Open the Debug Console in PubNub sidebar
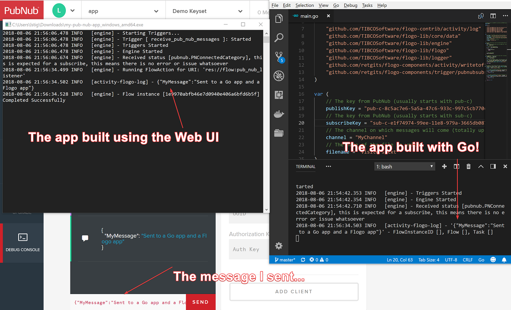 [23, 243]
